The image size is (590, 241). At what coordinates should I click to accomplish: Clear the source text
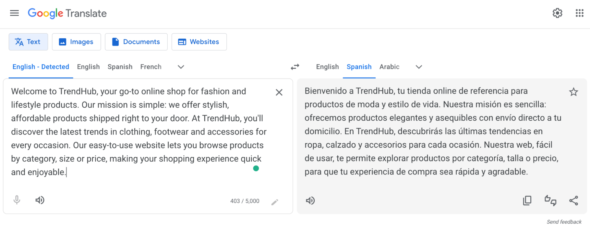(279, 92)
